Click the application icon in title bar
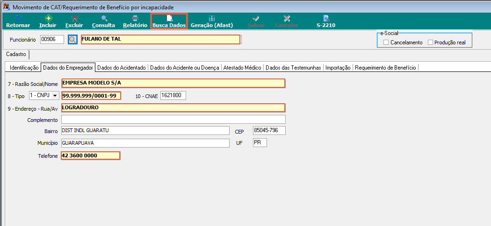491x226 pixels. [x=6, y=7]
